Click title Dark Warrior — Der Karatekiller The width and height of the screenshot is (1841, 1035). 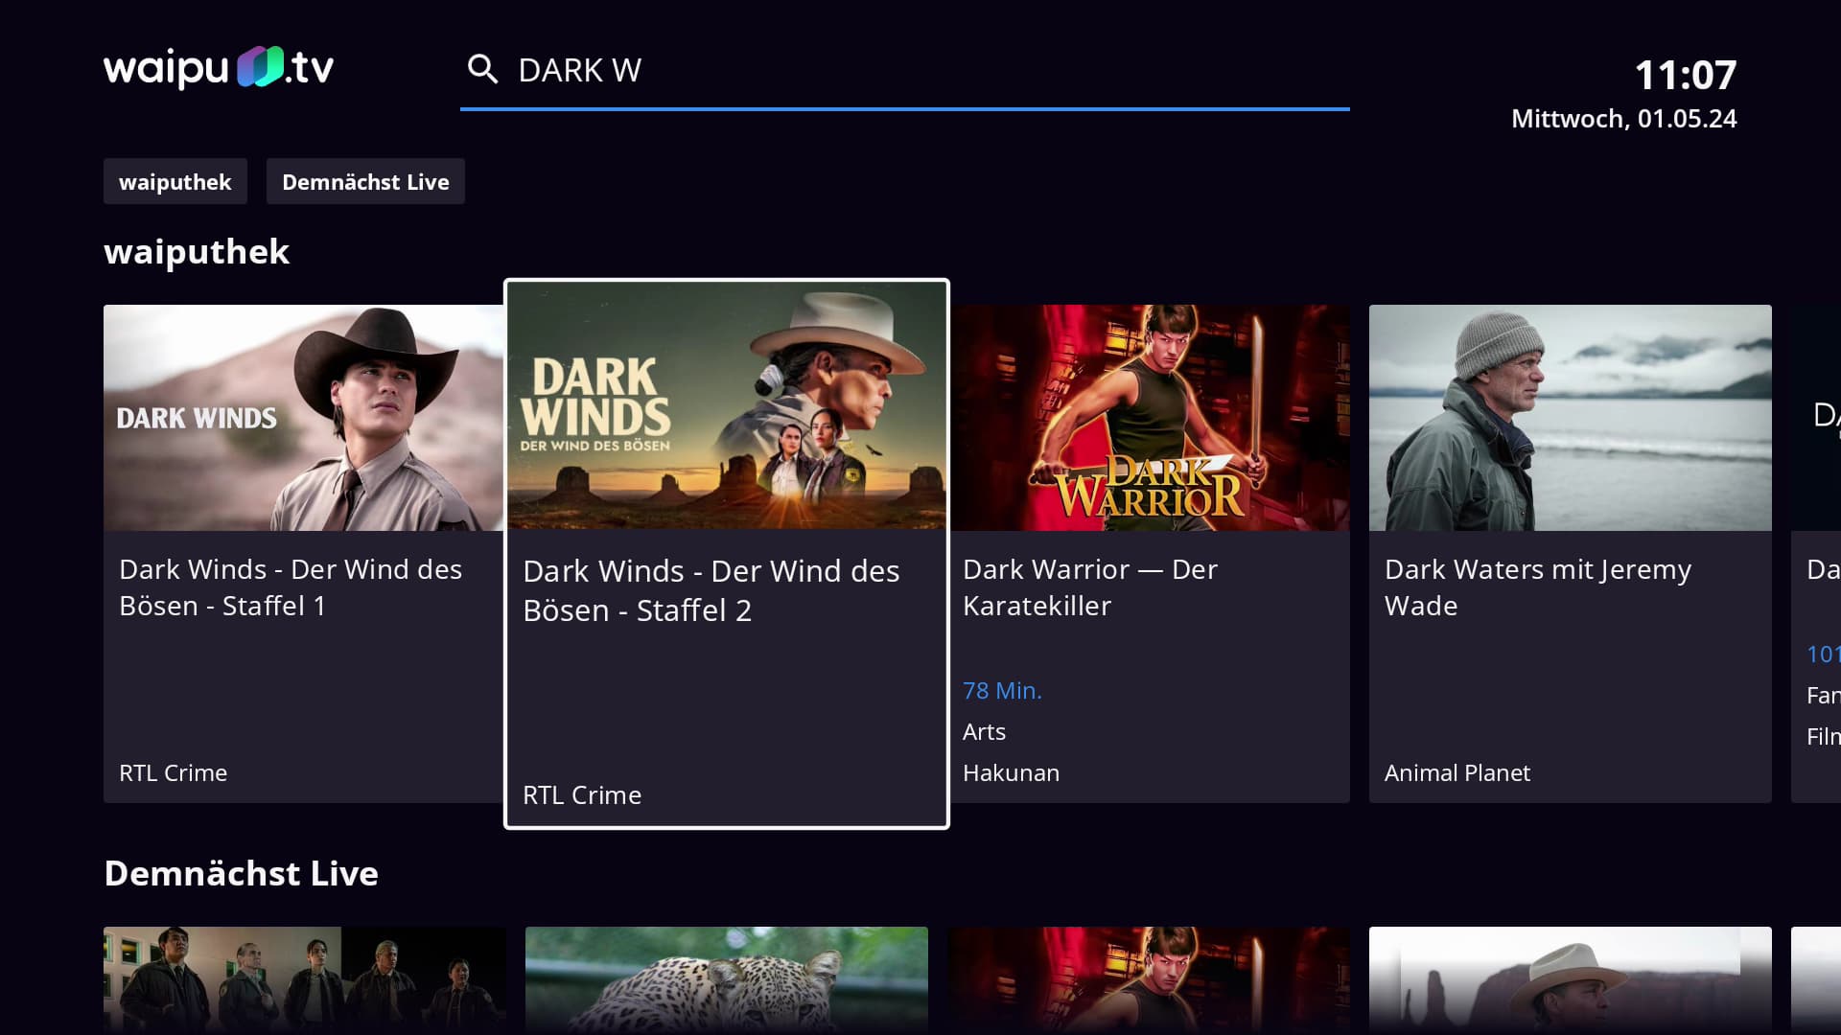click(x=1090, y=587)
